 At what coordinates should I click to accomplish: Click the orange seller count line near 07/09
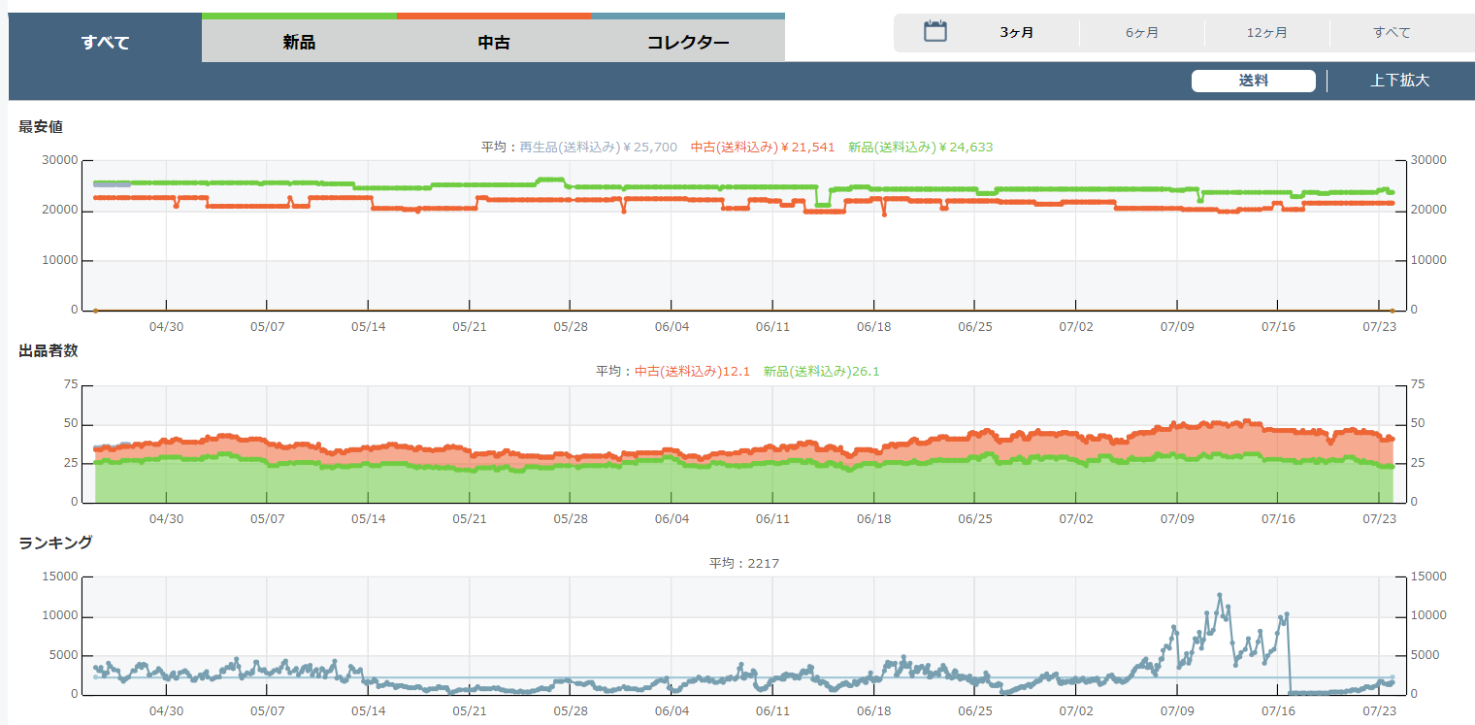pos(1176,425)
